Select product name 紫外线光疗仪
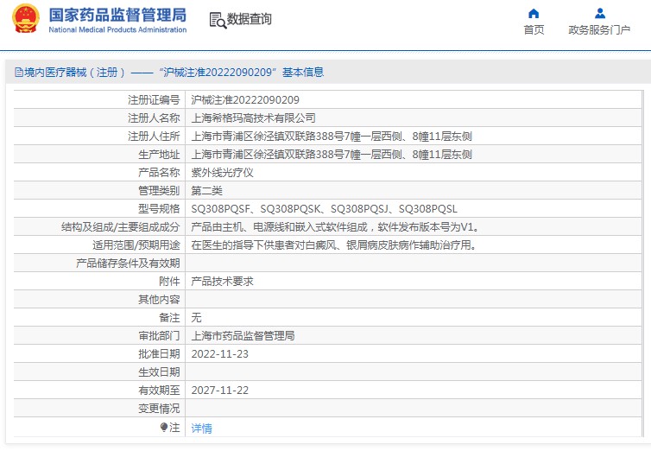 click(x=222, y=172)
